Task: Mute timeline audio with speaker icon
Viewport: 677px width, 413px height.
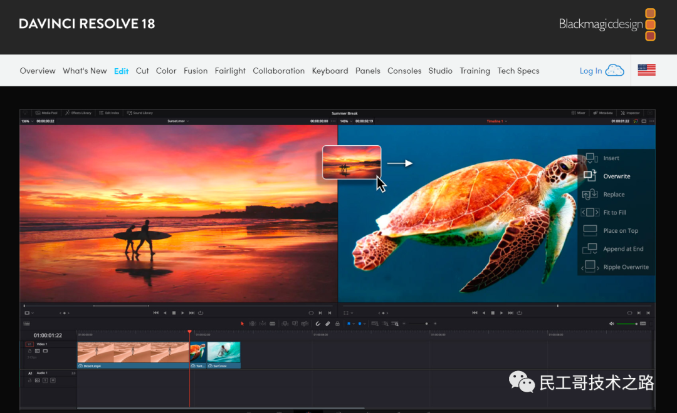Action: pos(611,324)
